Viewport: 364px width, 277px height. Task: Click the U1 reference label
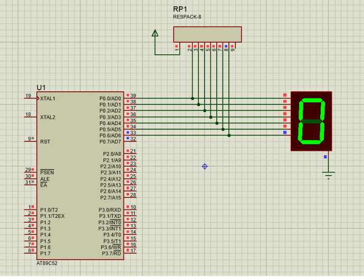point(41,88)
